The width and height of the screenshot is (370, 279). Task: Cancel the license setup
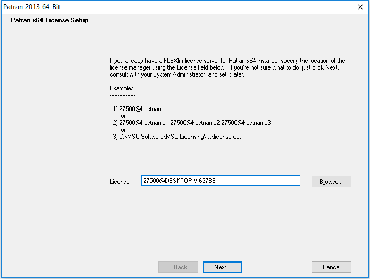pyautogui.click(x=331, y=267)
